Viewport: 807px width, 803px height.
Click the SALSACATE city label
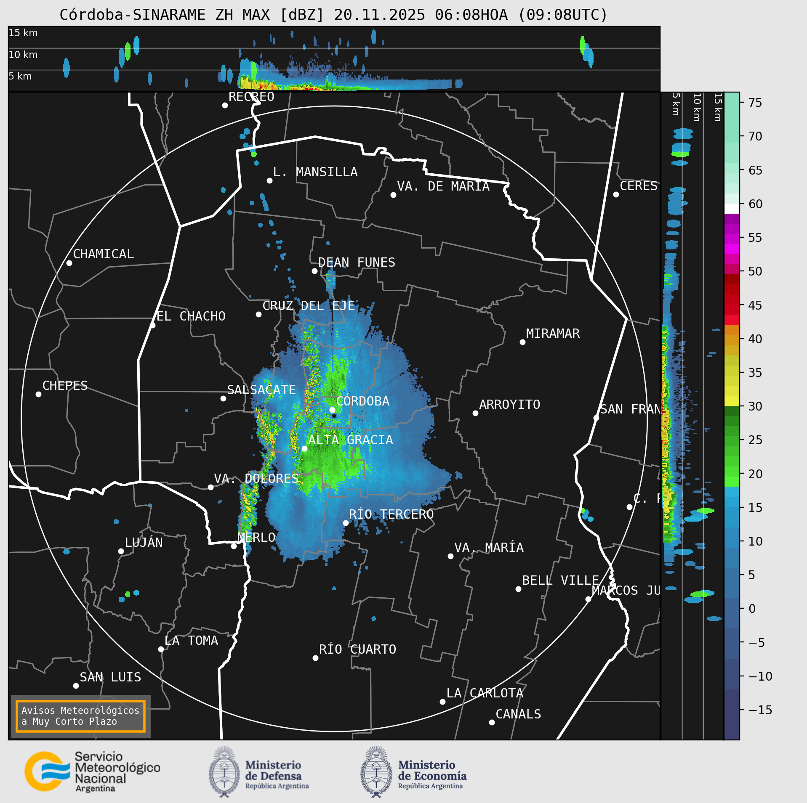point(261,390)
